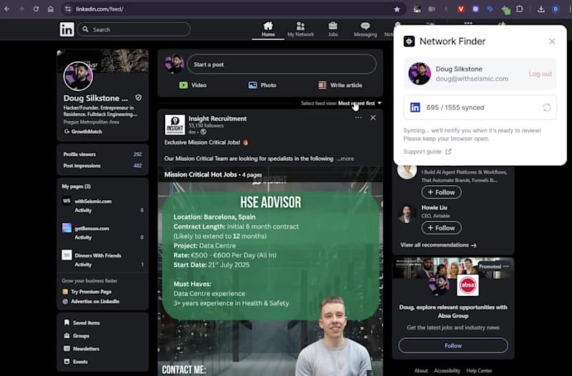Open Accessibility footer link
This screenshot has width=572, height=376.
[x=447, y=370]
